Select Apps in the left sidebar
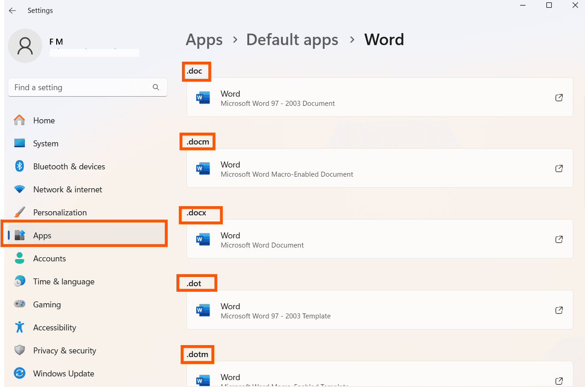 pos(42,235)
